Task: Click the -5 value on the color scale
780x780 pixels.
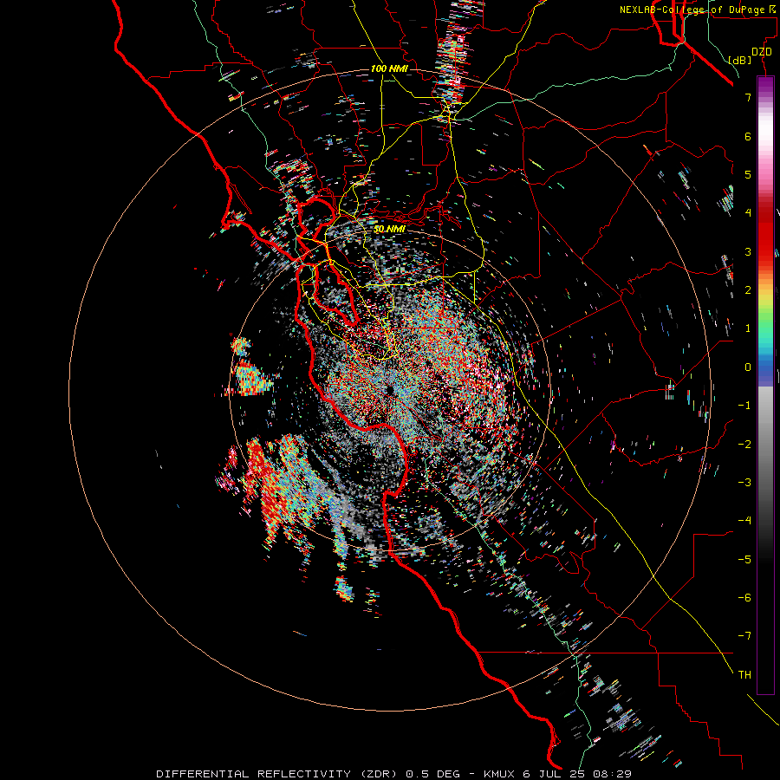Action: [x=744, y=560]
